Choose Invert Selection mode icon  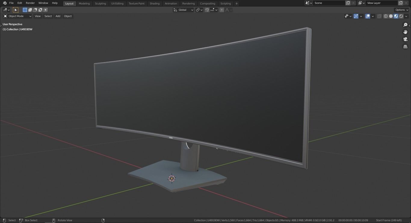tap(40, 10)
